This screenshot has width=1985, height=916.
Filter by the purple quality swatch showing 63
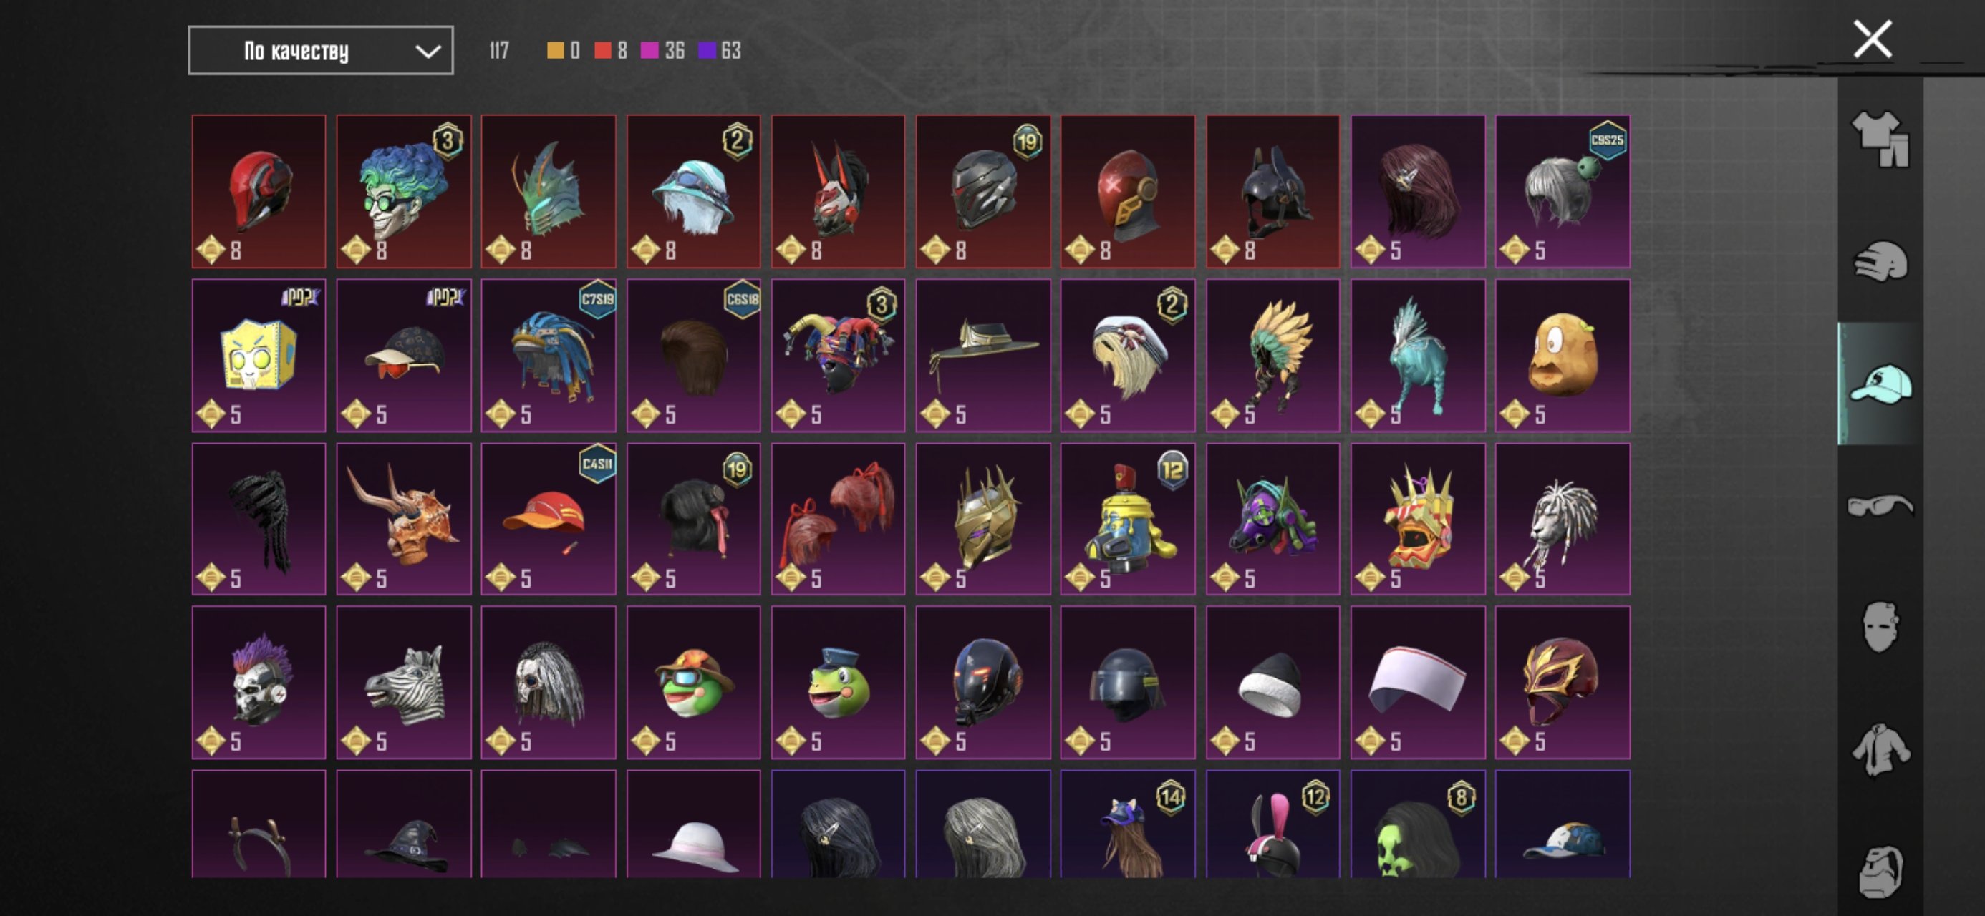pos(707,51)
